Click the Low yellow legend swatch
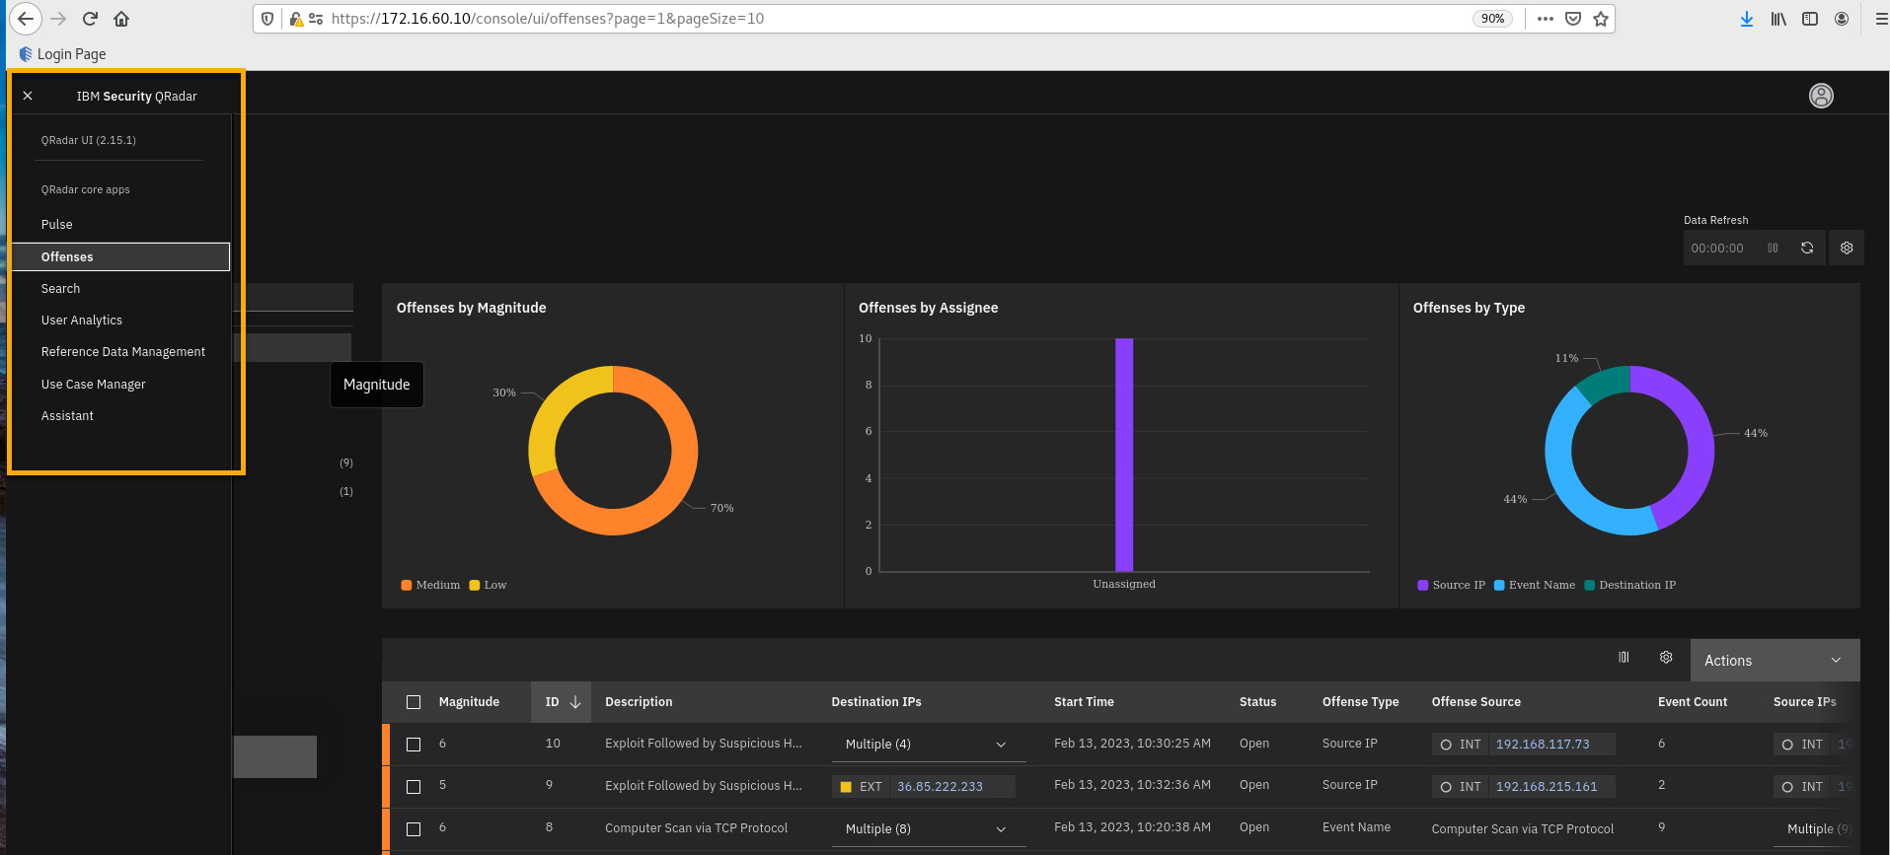The width and height of the screenshot is (1890, 855). click(x=475, y=585)
